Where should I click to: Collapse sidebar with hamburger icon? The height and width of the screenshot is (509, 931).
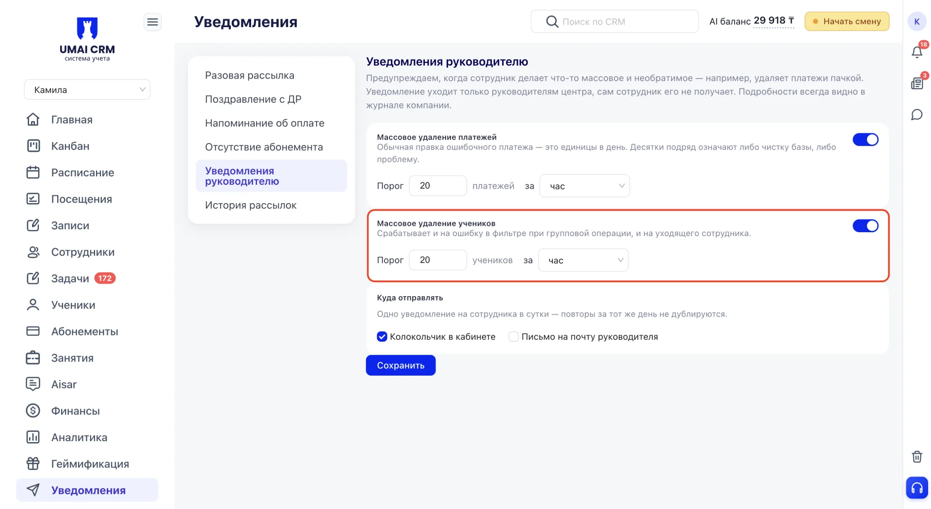click(x=152, y=22)
